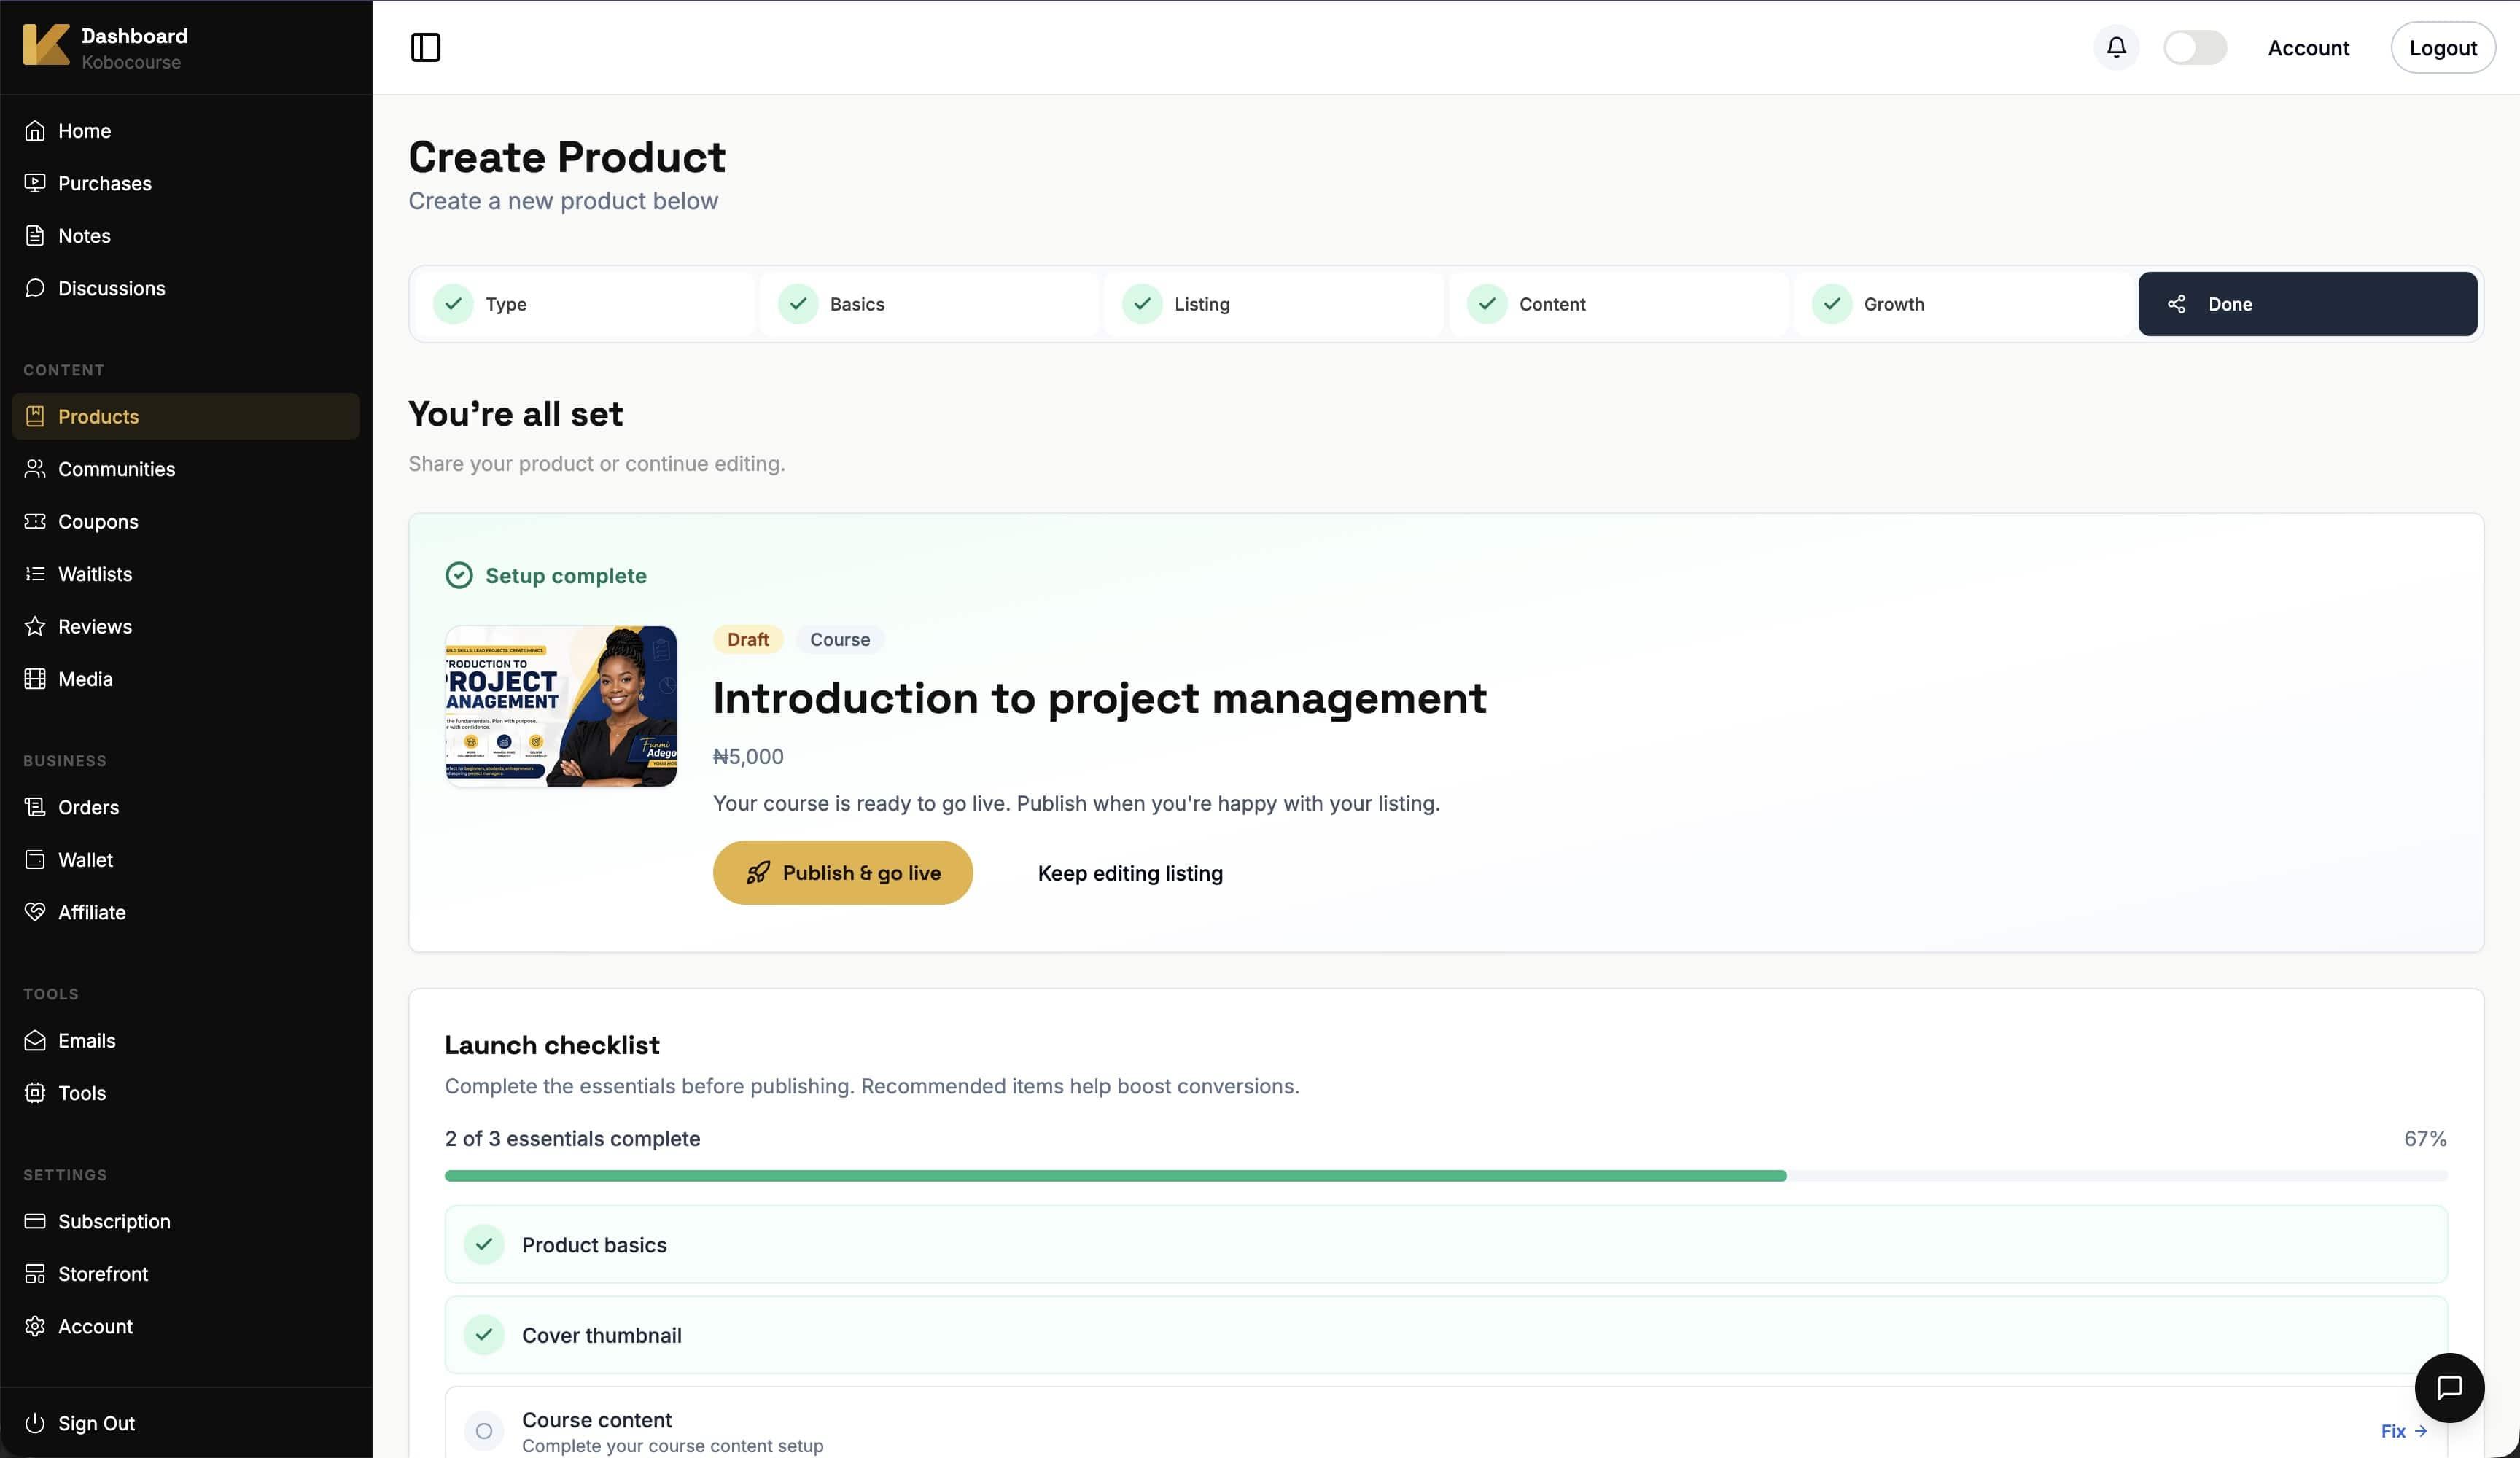Go to the Basics step
Viewport: 2520px width, 1458px height.
click(x=929, y=304)
